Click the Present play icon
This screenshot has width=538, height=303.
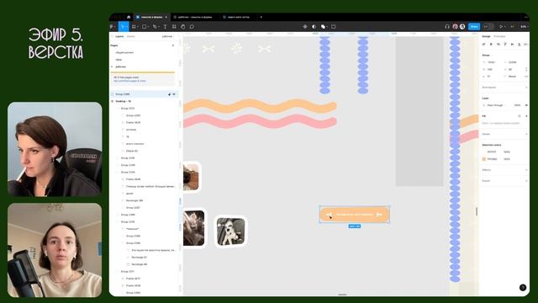tap(501, 26)
